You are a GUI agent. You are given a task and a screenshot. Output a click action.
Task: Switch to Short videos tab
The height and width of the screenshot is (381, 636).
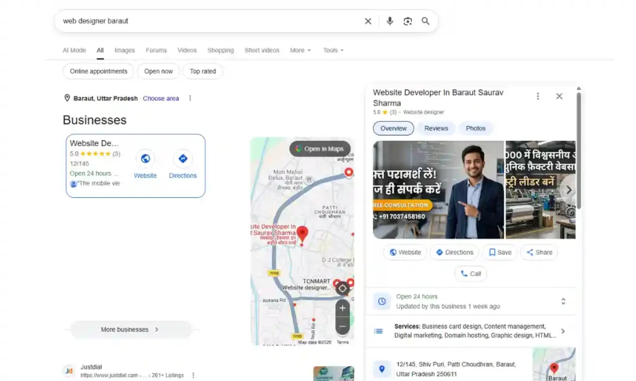pyautogui.click(x=262, y=50)
